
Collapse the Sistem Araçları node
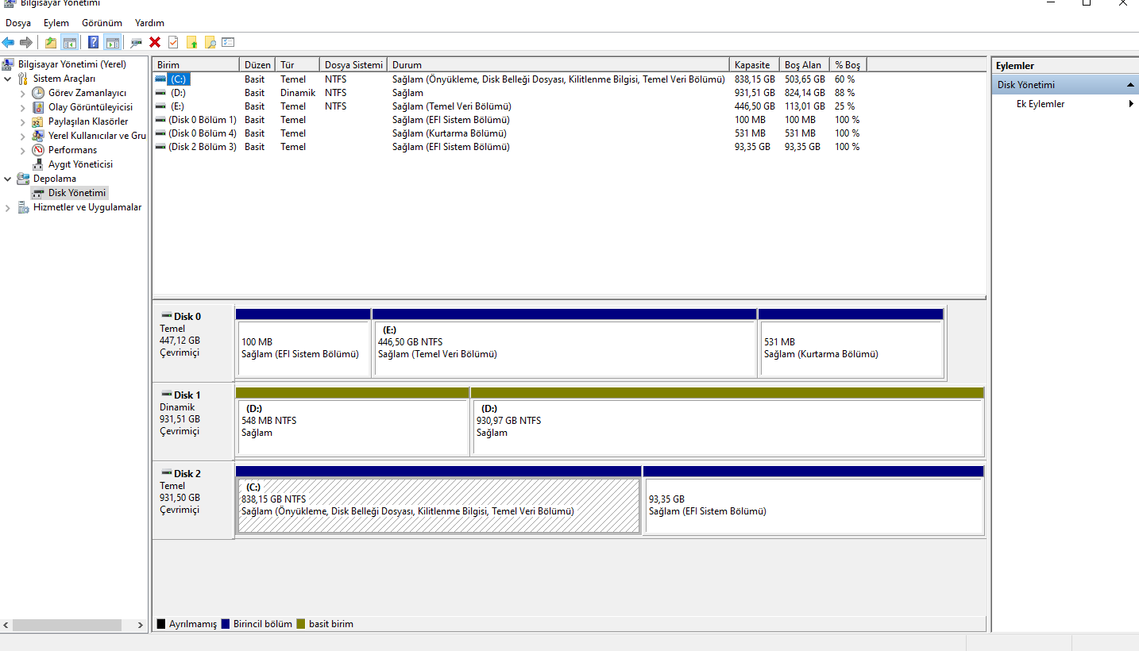[8, 79]
